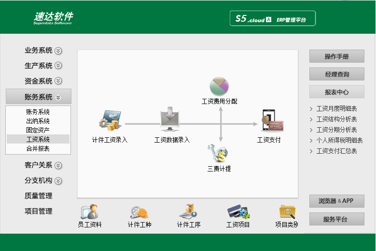Open the 质量管理 menu

pyautogui.click(x=38, y=196)
